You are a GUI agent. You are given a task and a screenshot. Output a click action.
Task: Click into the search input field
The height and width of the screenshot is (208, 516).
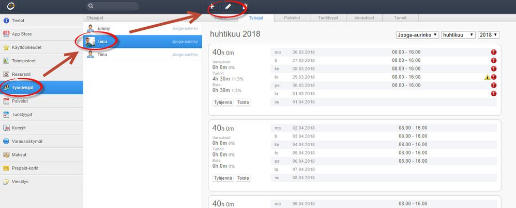pyautogui.click(x=113, y=6)
